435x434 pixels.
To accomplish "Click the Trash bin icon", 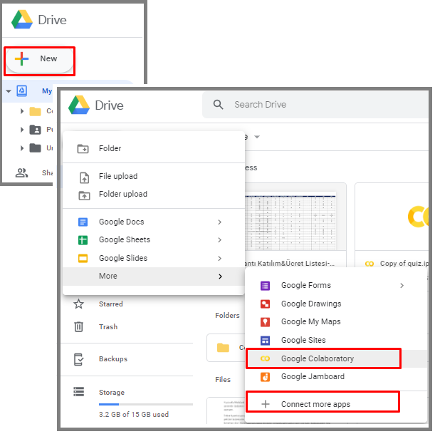I will click(79, 327).
